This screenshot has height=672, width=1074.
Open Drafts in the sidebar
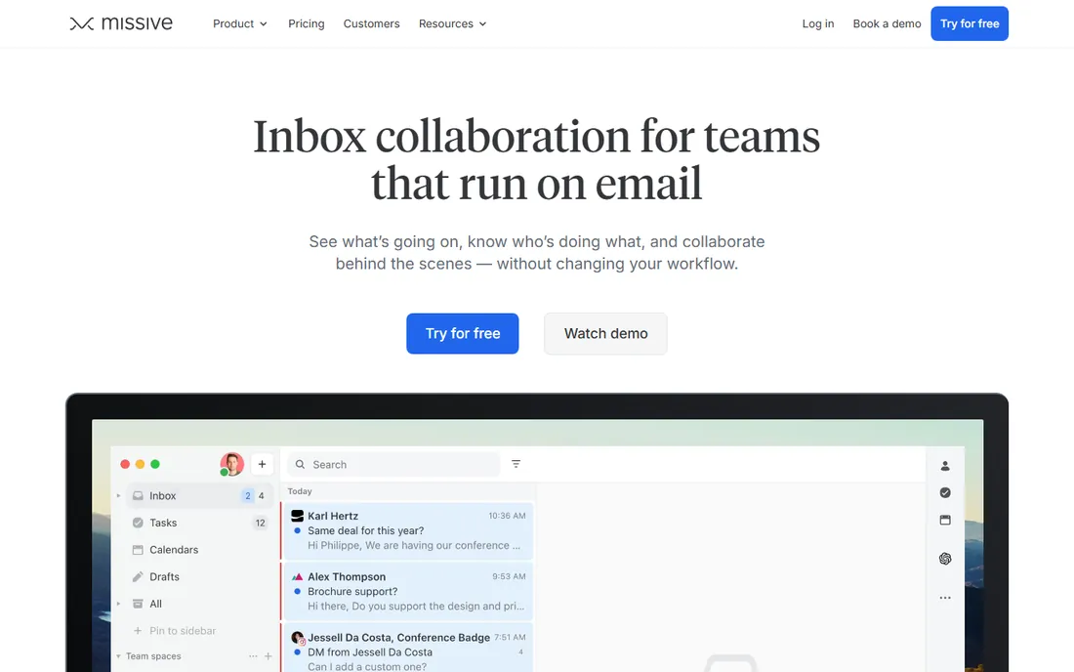tap(199, 577)
